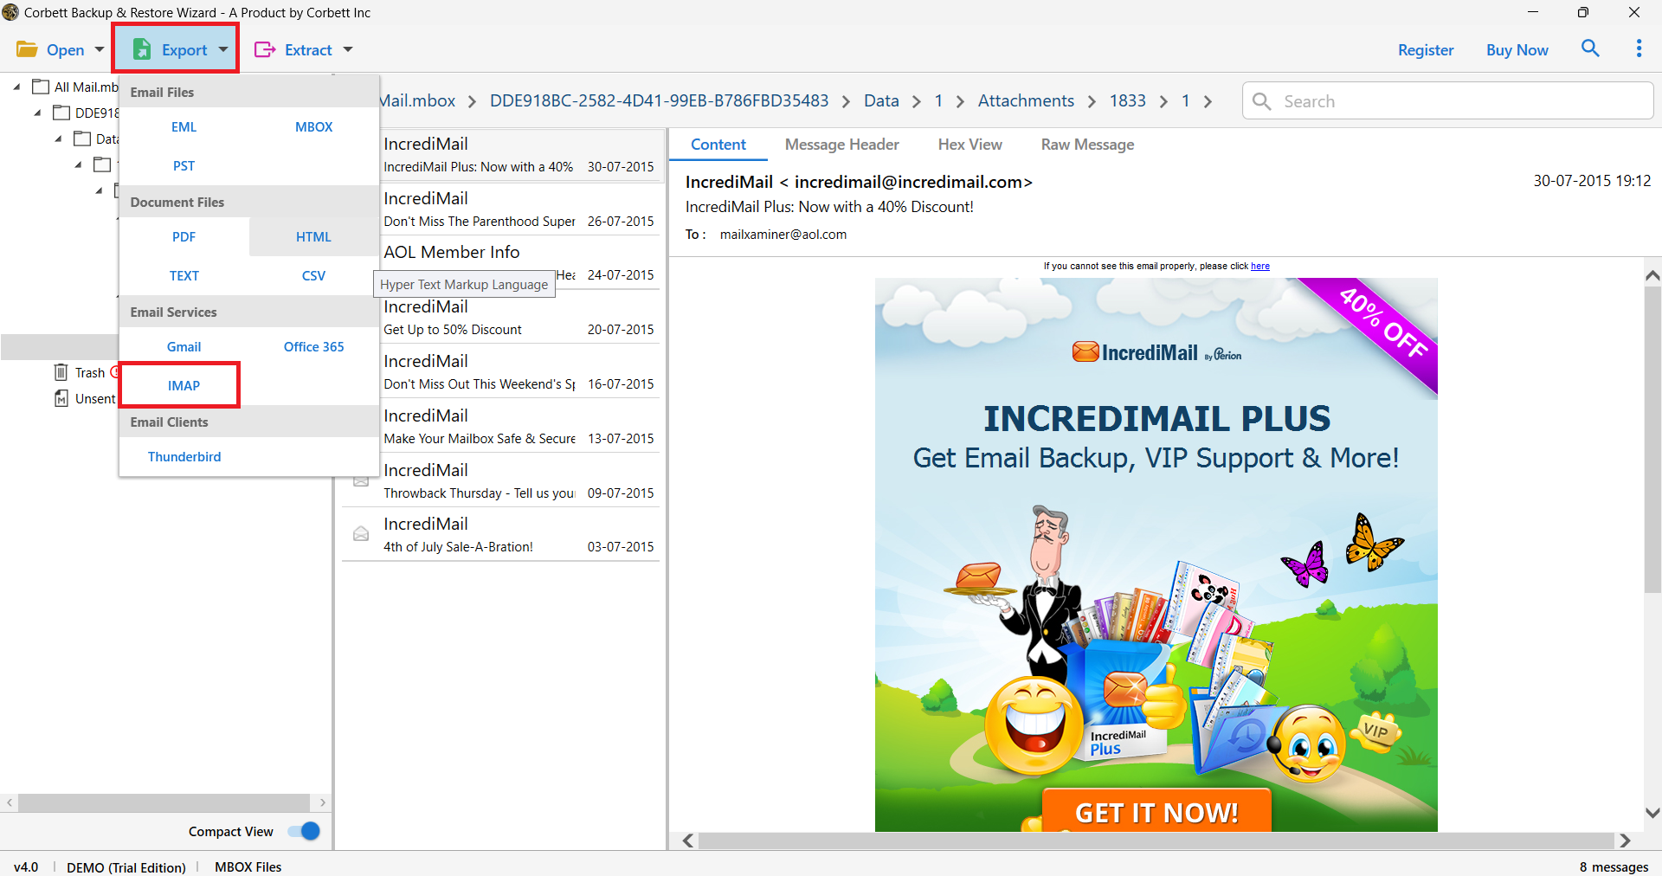Image resolution: width=1662 pixels, height=876 pixels.
Task: Choose CSV under Document Files
Action: [313, 275]
